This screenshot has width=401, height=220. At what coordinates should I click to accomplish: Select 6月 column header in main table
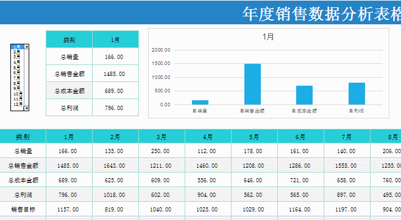click(x=300, y=137)
